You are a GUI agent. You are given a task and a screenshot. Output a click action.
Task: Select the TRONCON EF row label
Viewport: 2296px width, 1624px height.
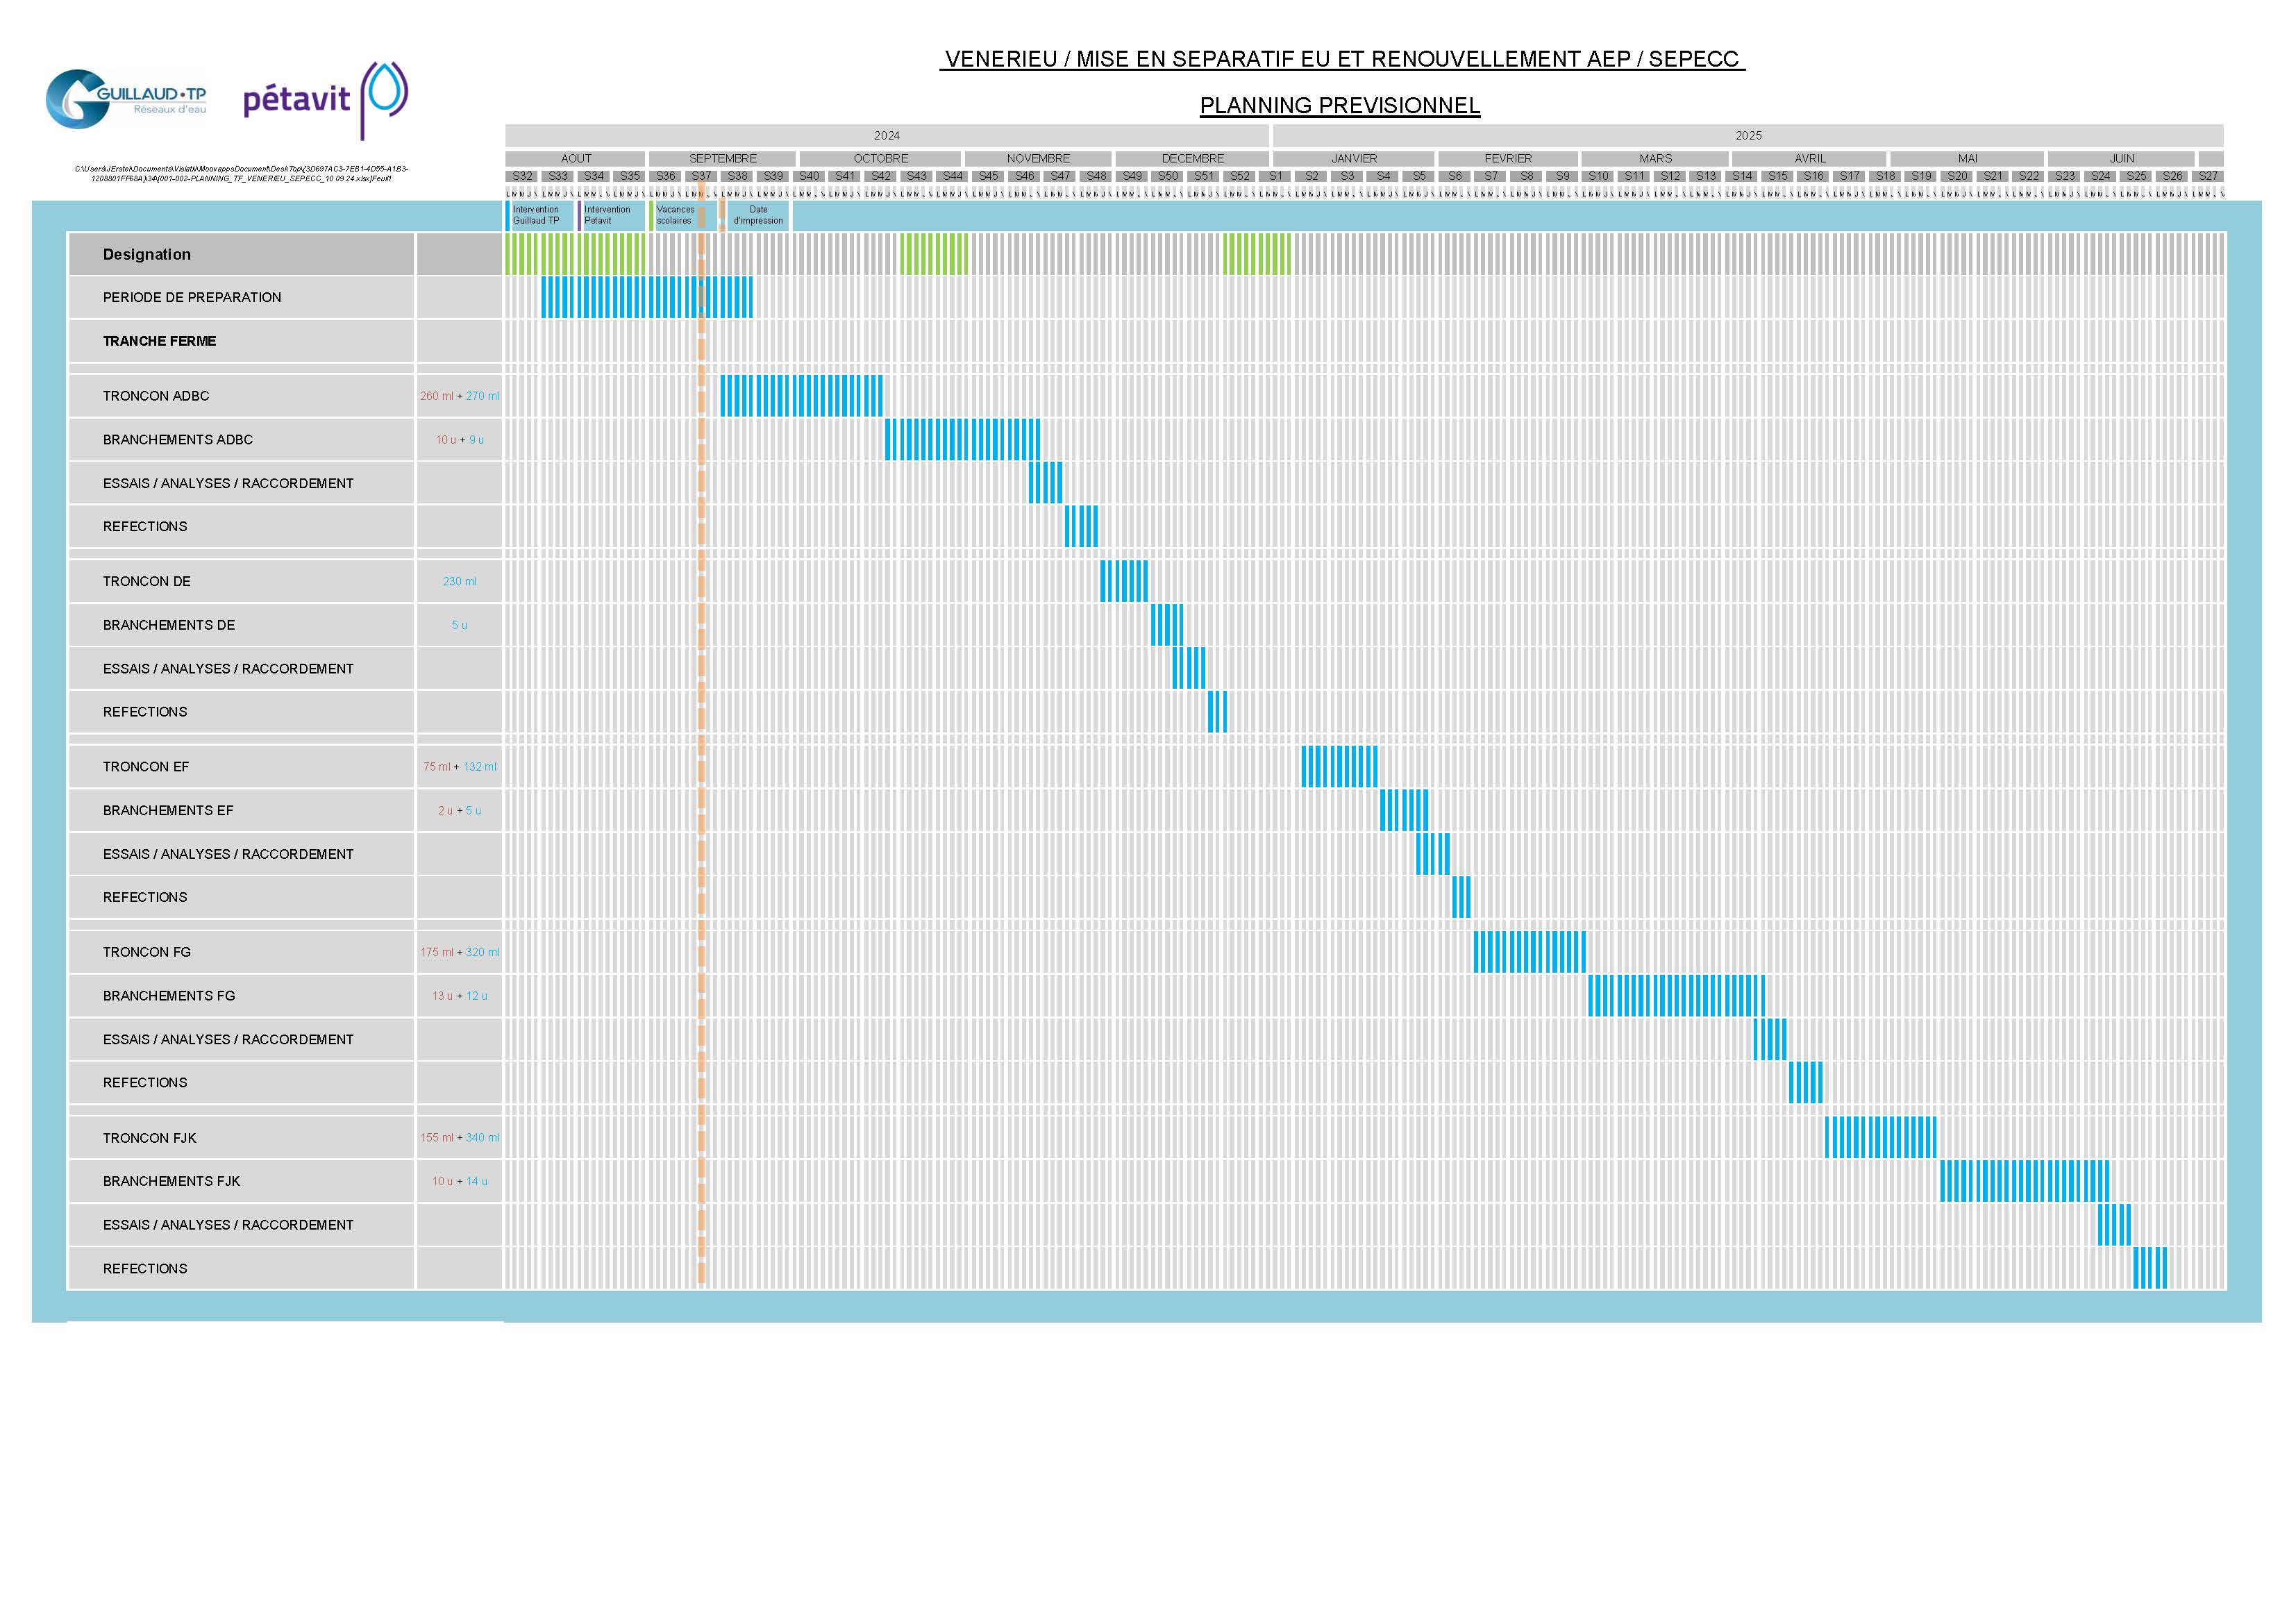pos(146,767)
